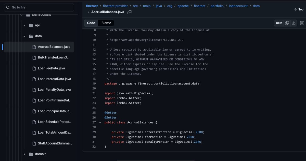306x161 pixels.
Task: Click file icon of LoanTotalAmountDa... entry
Action: (34, 133)
